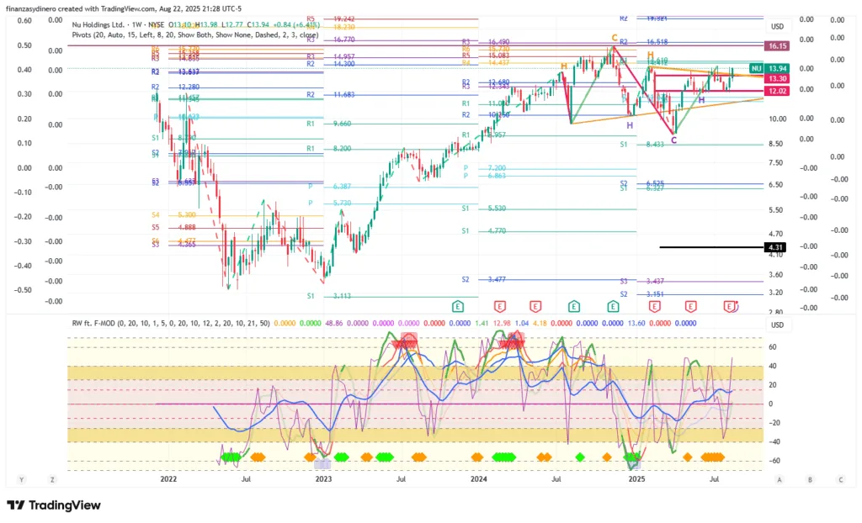The width and height of the screenshot is (862, 523).
Task: Click the B scale button
Action: tap(810, 479)
